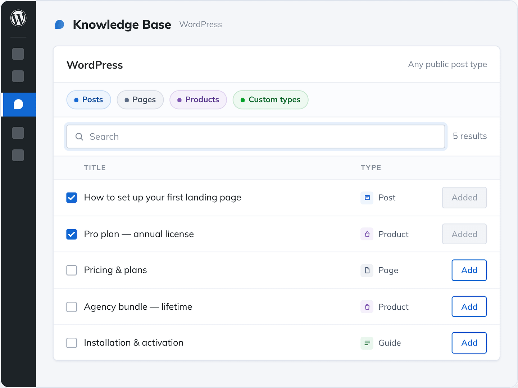The image size is (518, 388).
Task: Click the Post type icon for landing page row
Action: 367,198
